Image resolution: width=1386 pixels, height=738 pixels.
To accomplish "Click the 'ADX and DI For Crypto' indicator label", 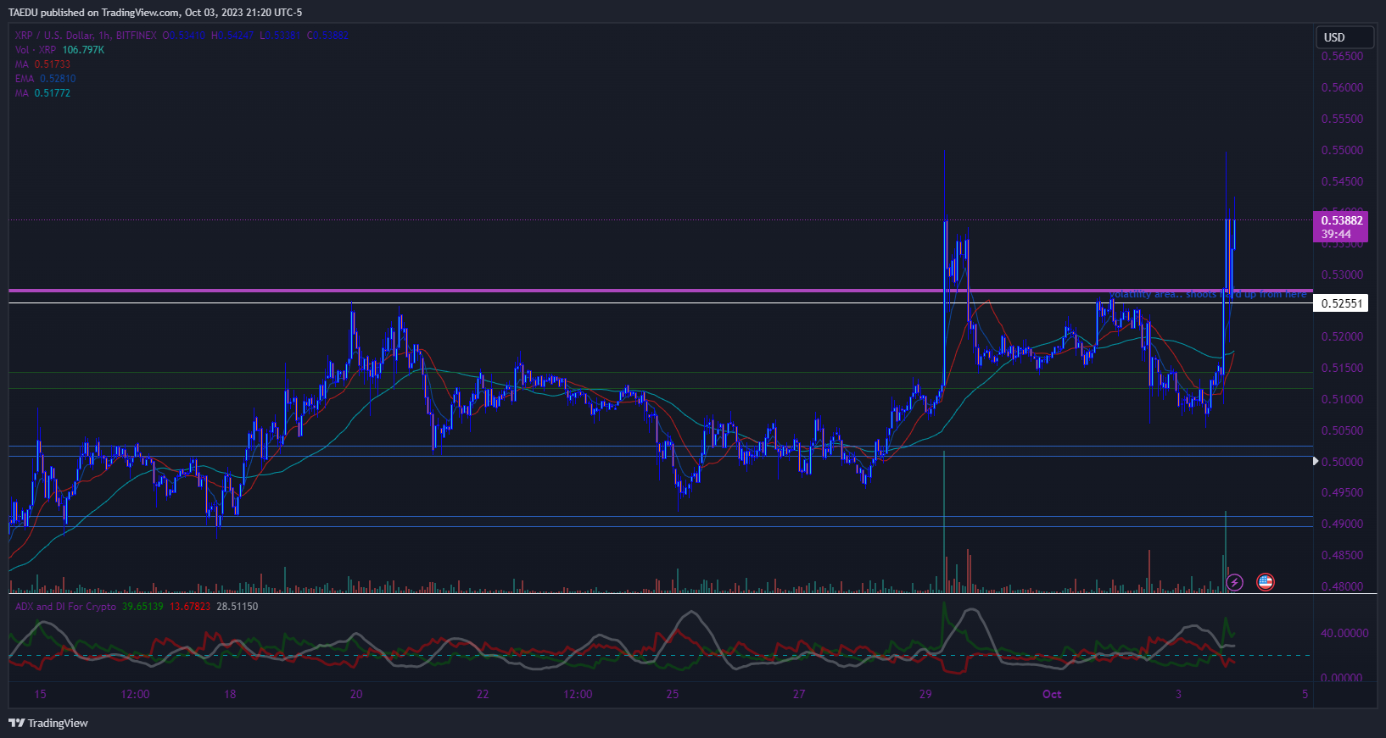I will (65, 607).
